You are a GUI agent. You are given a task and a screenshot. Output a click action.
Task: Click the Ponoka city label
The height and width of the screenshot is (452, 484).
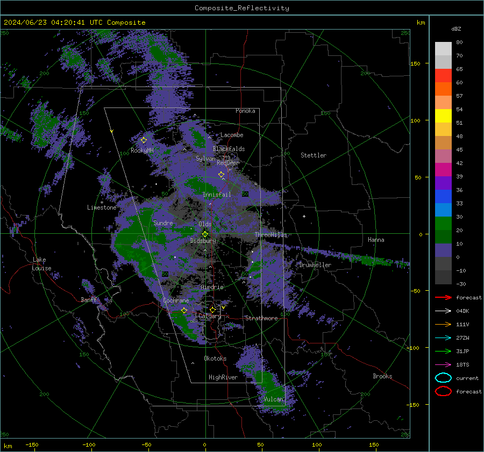245,111
